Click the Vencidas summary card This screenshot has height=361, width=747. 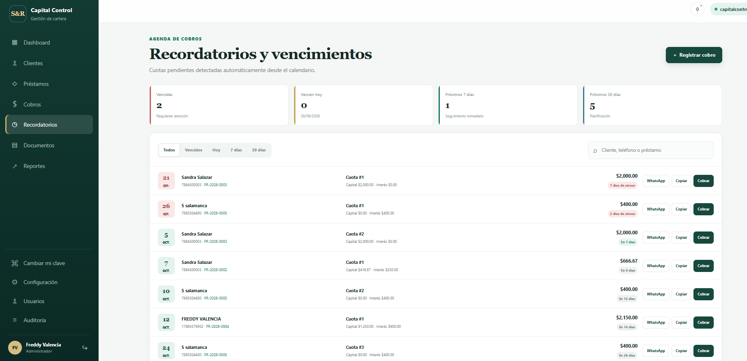click(x=219, y=105)
